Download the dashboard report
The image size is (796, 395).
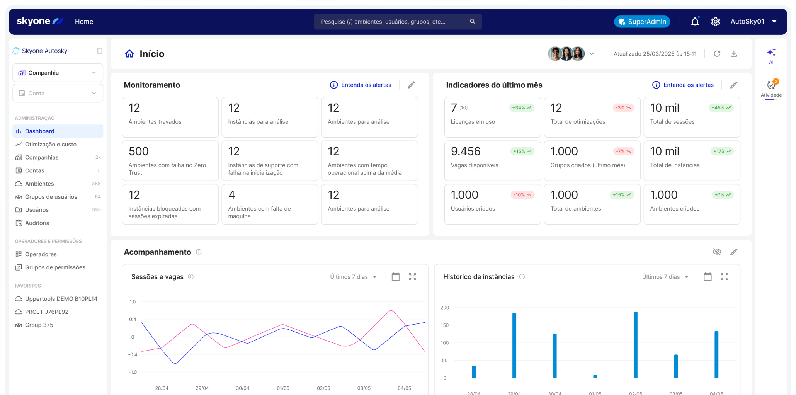(734, 54)
